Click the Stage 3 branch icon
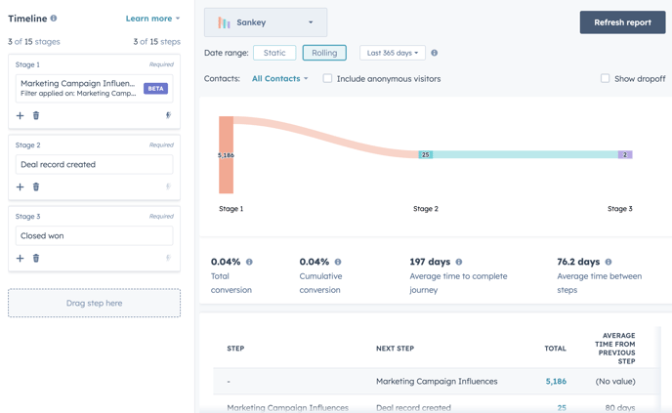This screenshot has width=672, height=413. pos(168,258)
